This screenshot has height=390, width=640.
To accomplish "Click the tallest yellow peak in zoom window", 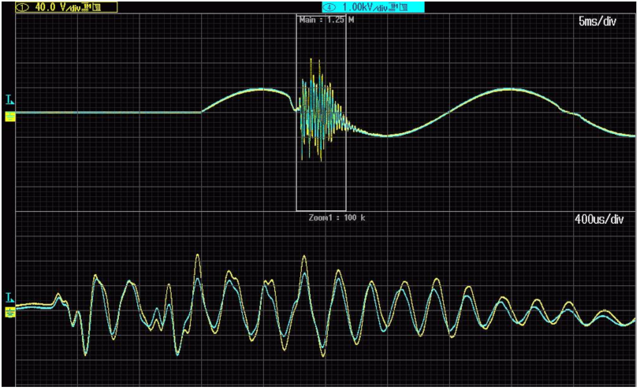I will pyautogui.click(x=197, y=256).
